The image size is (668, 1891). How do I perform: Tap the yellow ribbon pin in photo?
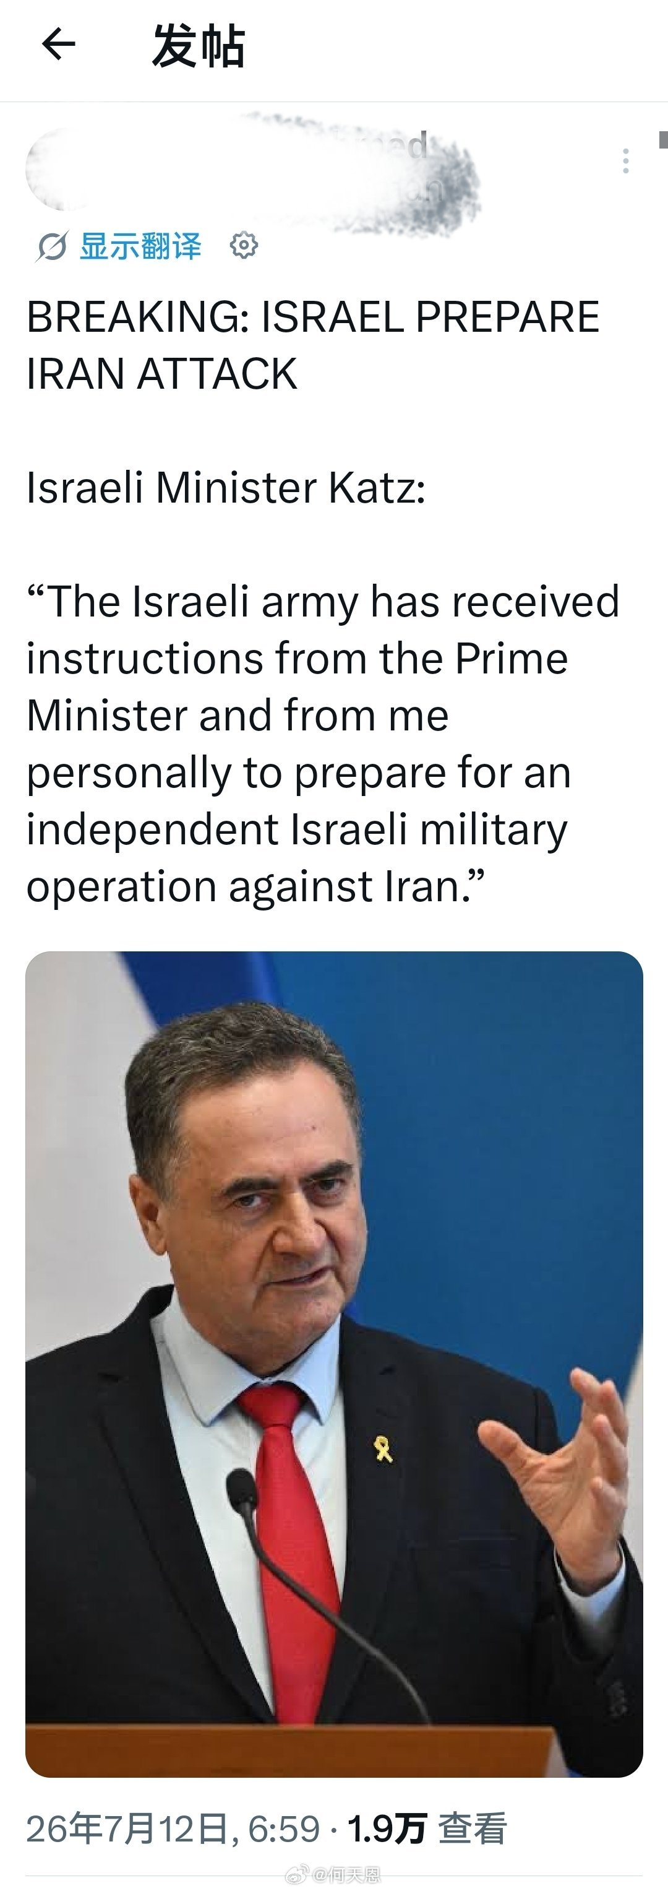point(383,1449)
